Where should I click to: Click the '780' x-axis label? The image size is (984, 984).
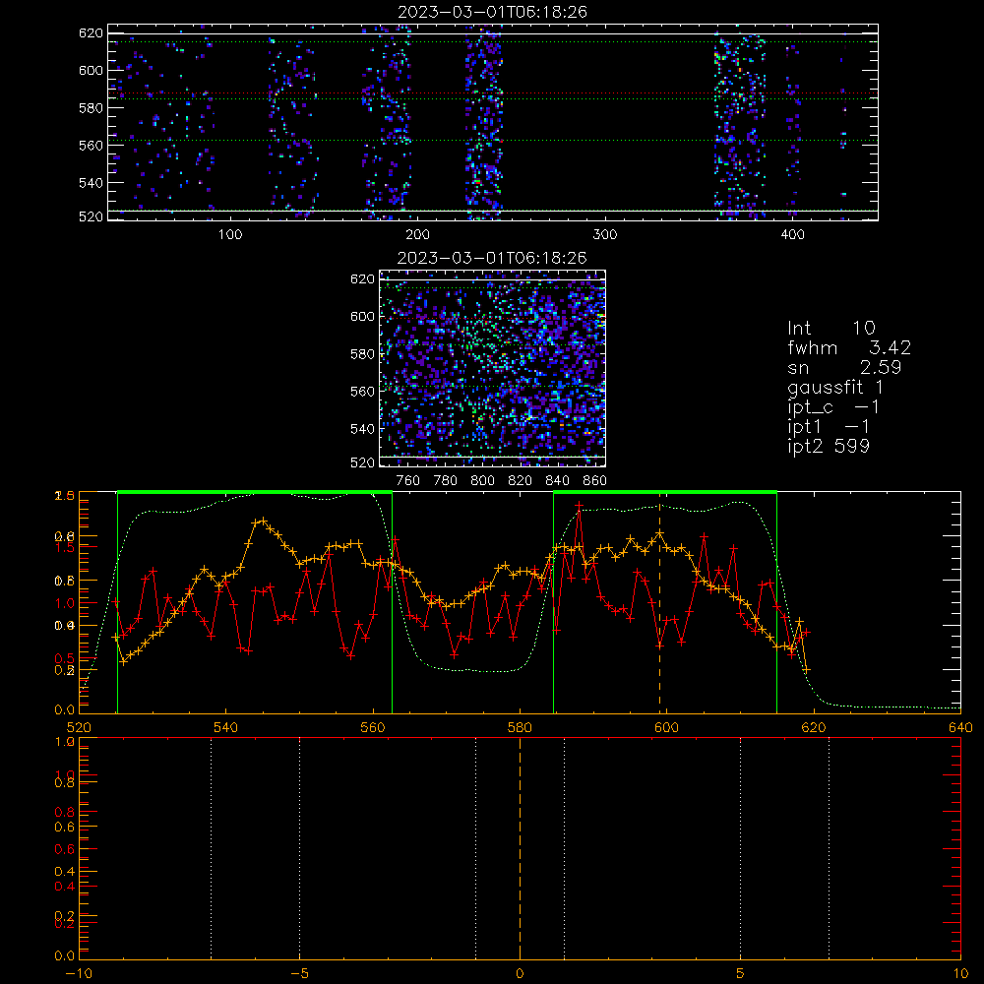pyautogui.click(x=446, y=481)
